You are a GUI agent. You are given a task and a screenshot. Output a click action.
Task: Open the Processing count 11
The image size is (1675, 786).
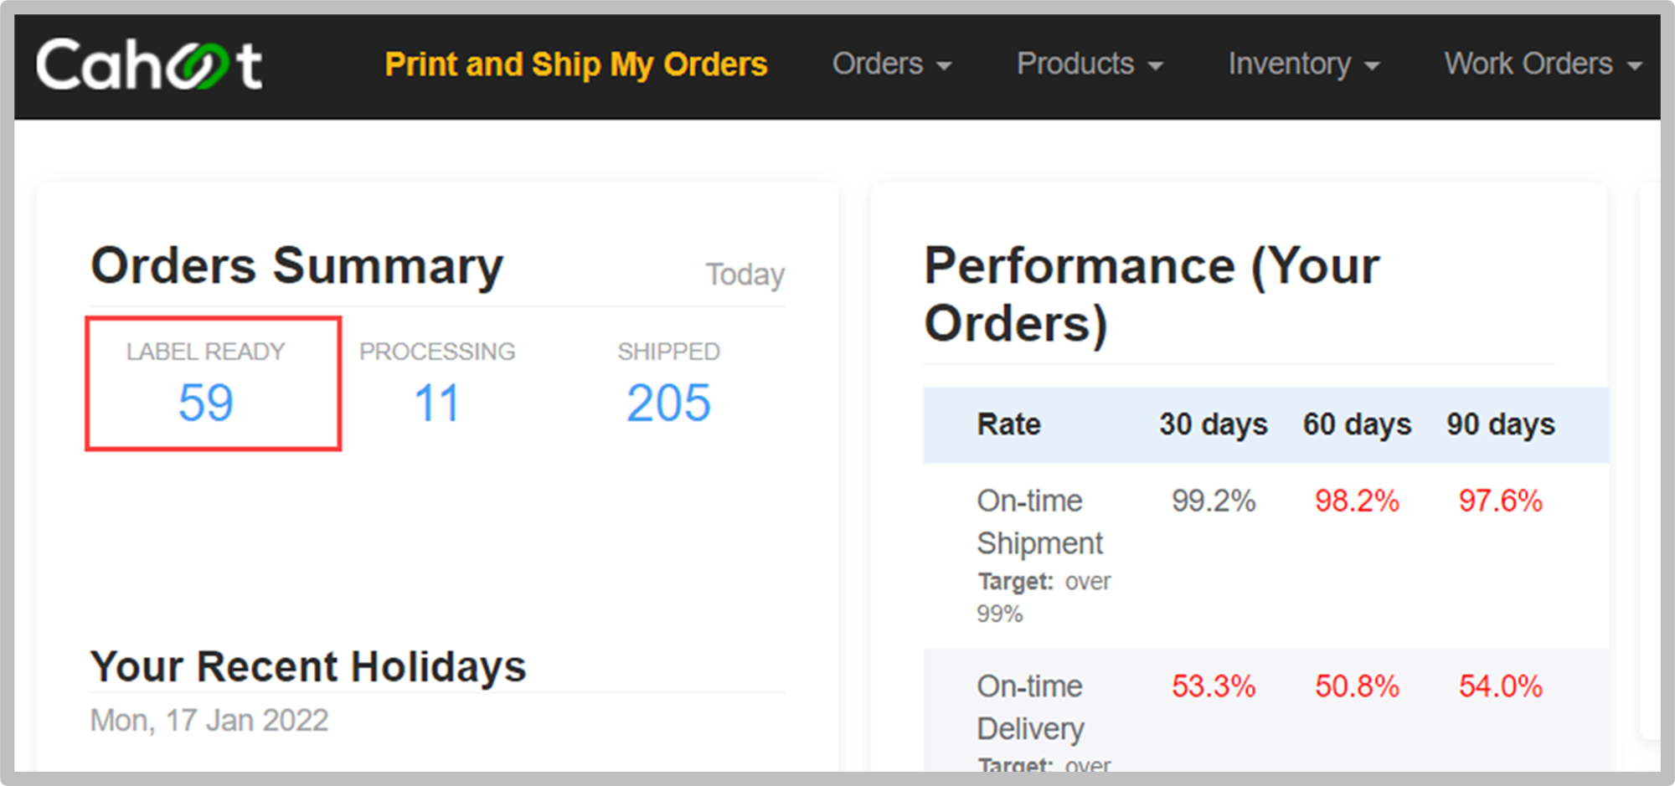(x=437, y=403)
